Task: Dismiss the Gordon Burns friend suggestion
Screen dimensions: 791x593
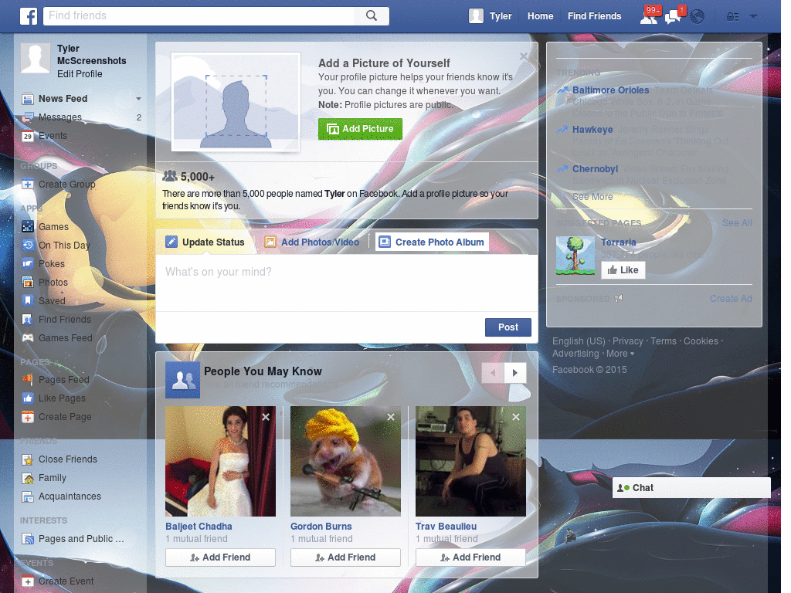Action: tap(391, 416)
